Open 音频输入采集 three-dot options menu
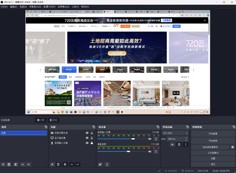The width and height of the screenshot is (236, 173). pos(156,139)
